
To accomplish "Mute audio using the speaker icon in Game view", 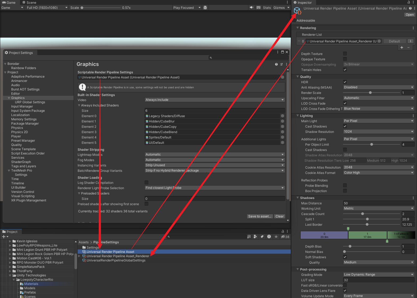I will click(x=251, y=7).
